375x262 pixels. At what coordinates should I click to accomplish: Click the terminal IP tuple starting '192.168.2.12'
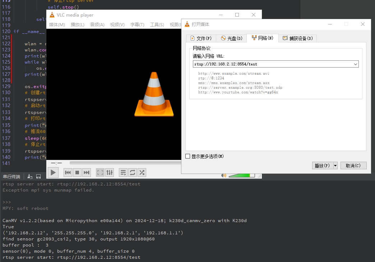click(93, 233)
